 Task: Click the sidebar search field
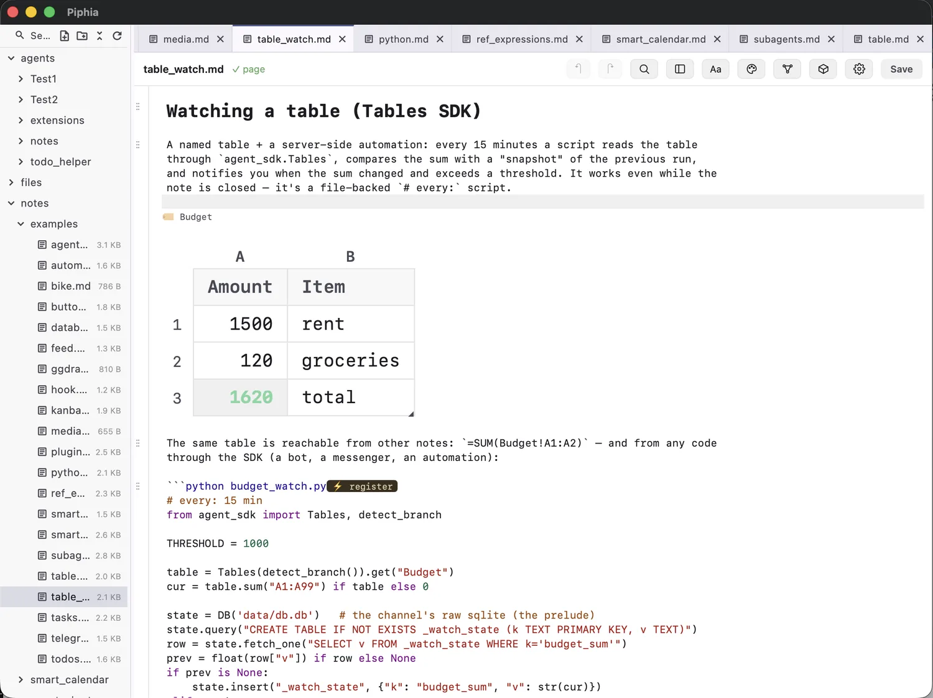pos(34,35)
